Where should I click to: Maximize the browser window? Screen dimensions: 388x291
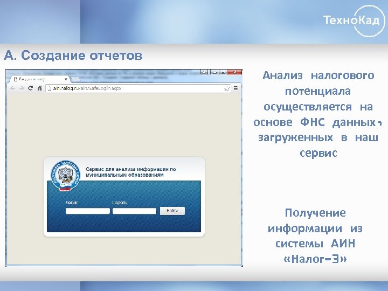[223, 72]
